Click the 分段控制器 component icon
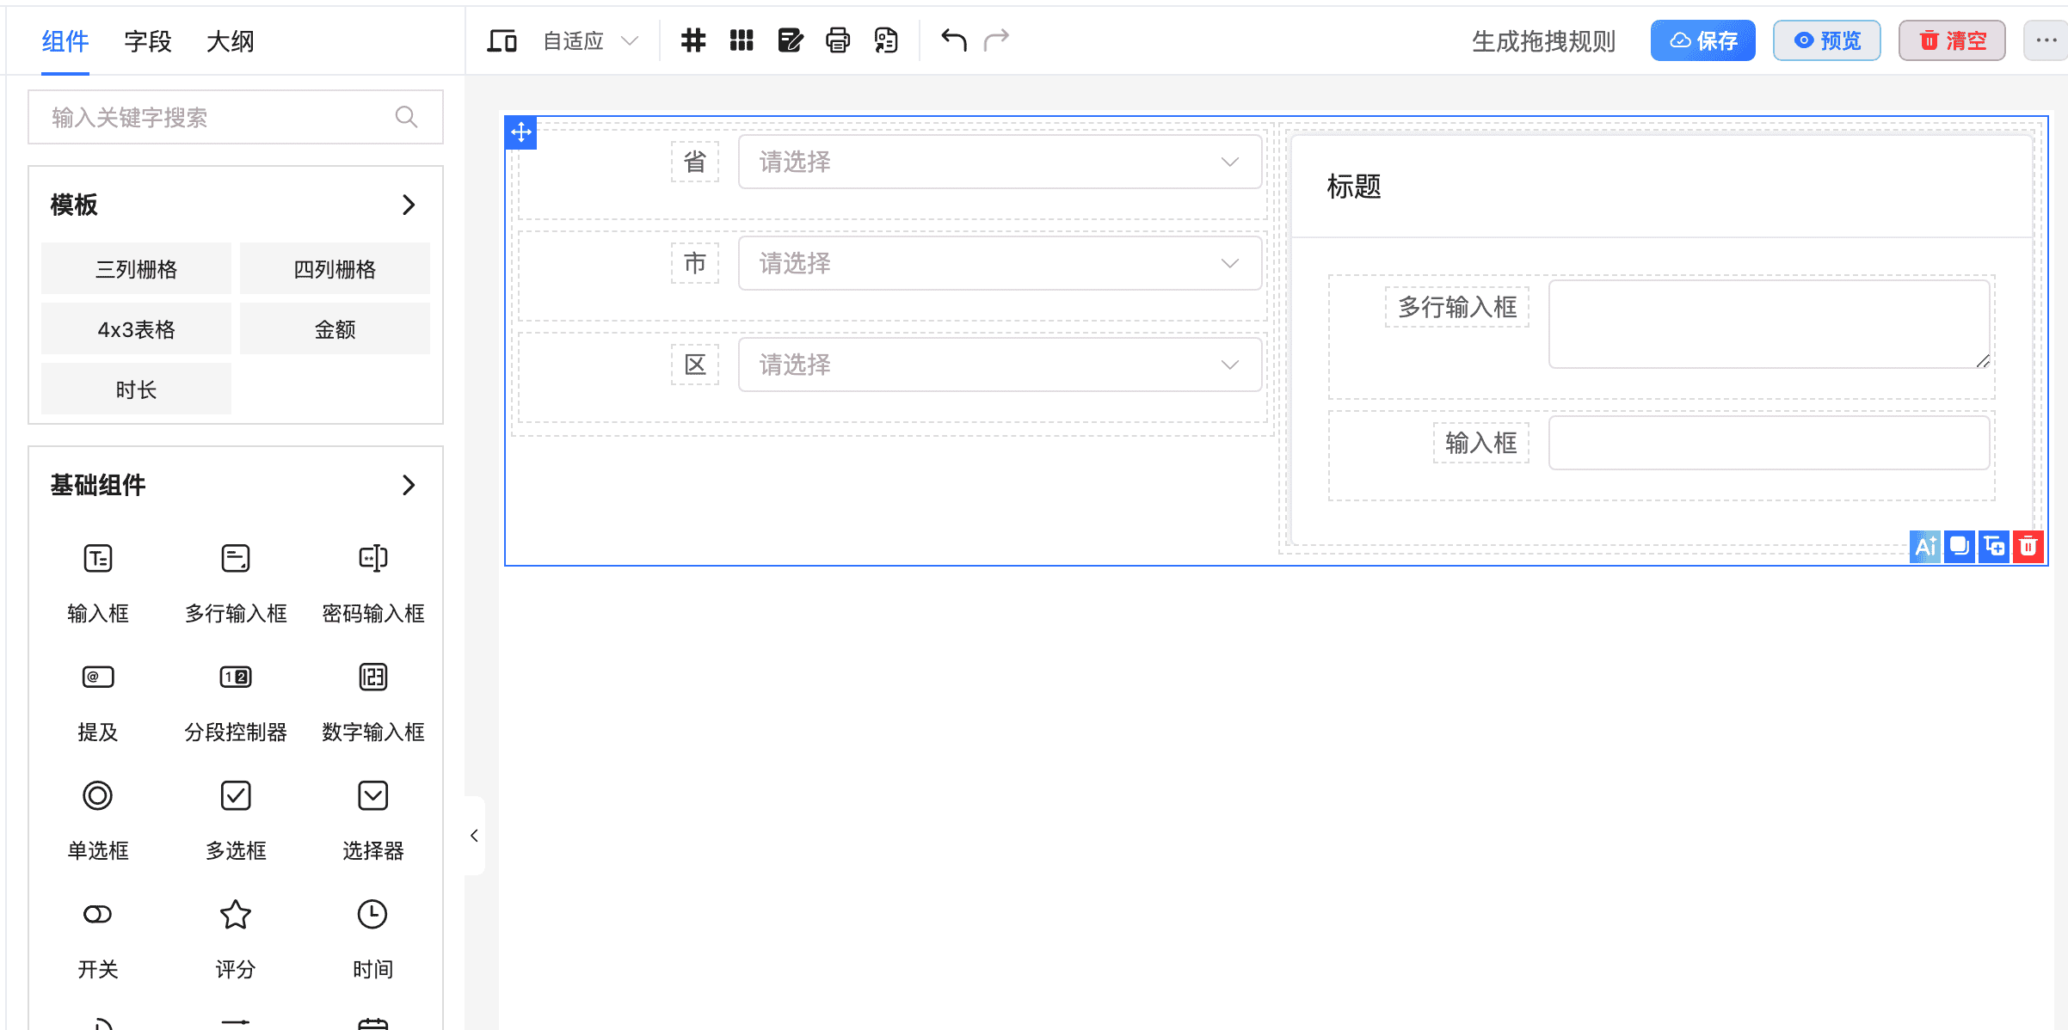 (x=236, y=677)
